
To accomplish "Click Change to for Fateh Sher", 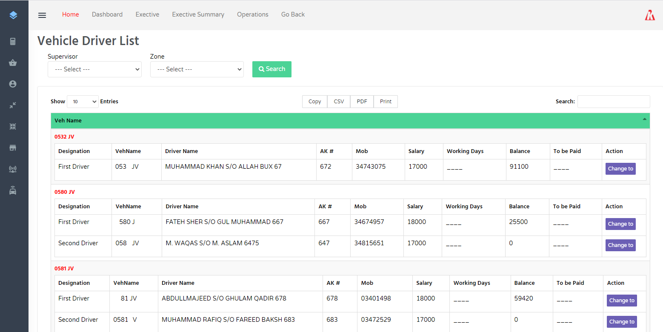I will (x=620, y=224).
